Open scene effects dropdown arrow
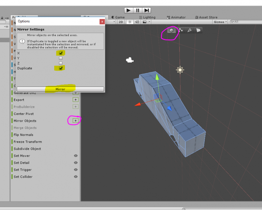 coord(149,22)
